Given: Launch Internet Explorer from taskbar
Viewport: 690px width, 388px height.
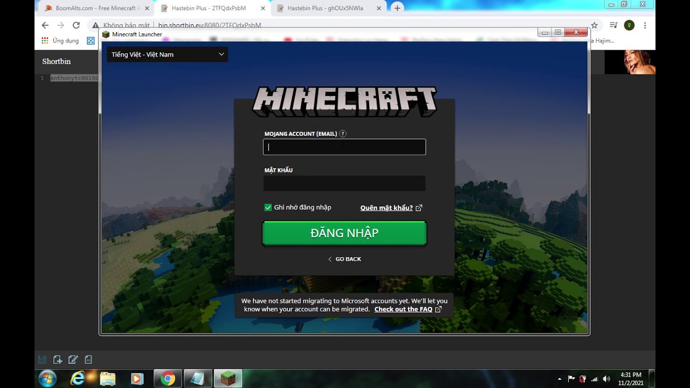Looking at the screenshot, I should point(78,378).
